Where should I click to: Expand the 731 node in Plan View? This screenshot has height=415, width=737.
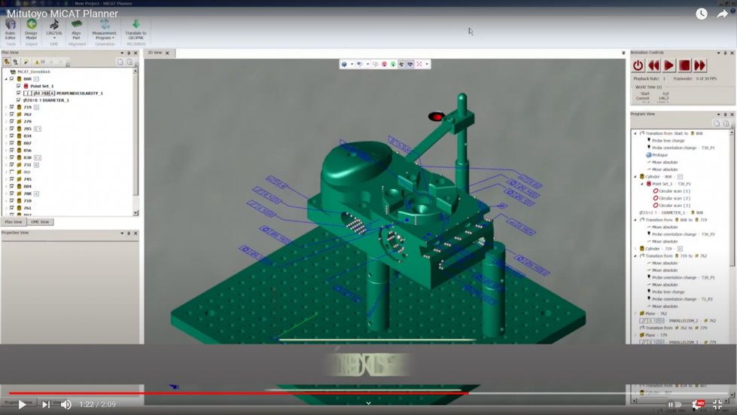[6, 165]
